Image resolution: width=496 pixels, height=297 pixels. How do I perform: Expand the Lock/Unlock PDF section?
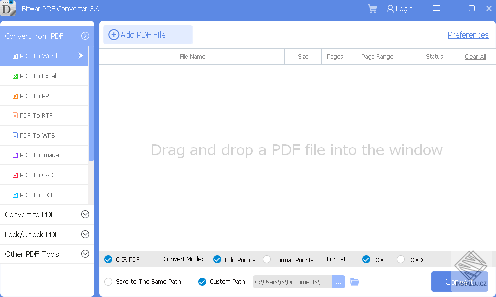[85, 234]
